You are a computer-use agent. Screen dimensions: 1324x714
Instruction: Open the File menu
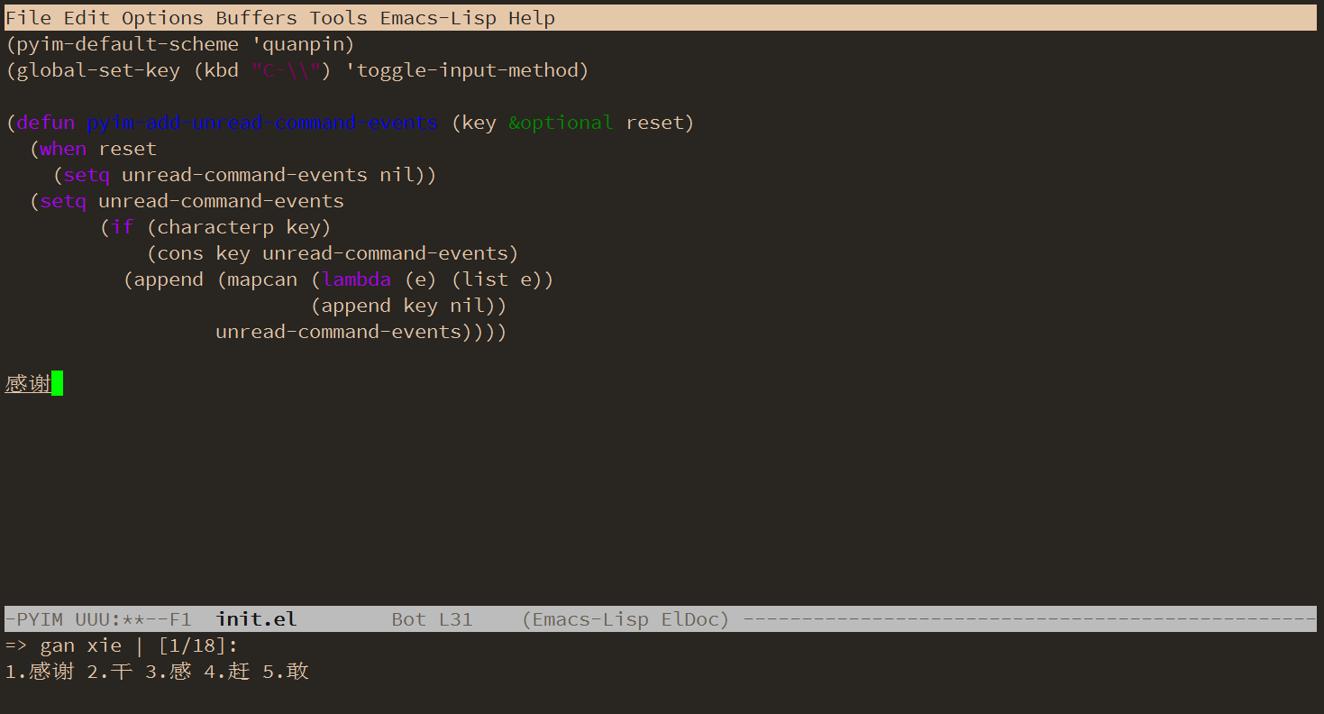click(x=29, y=17)
